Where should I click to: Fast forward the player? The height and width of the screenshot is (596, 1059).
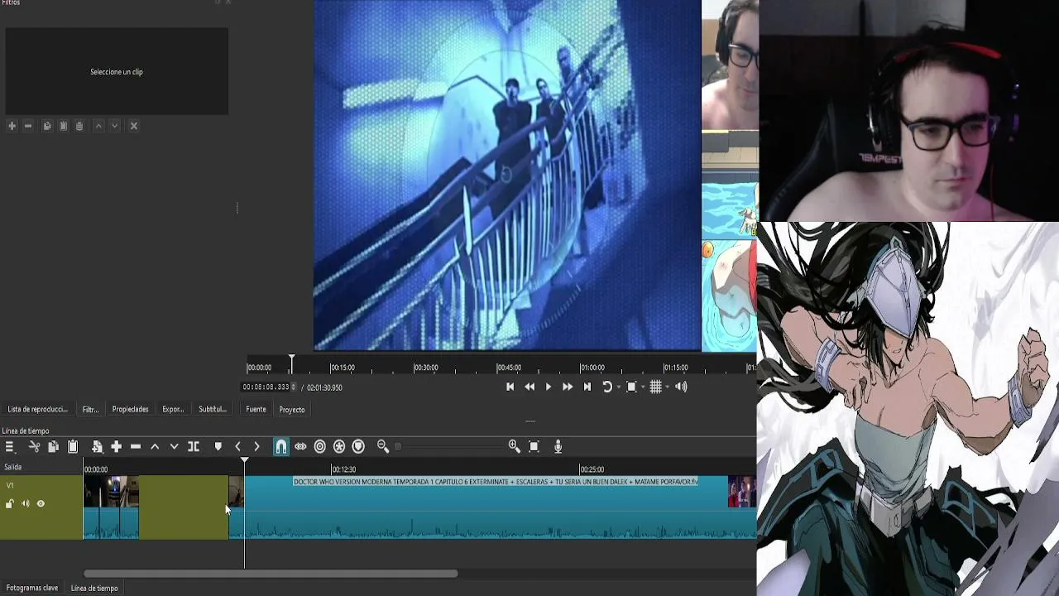[x=568, y=387]
